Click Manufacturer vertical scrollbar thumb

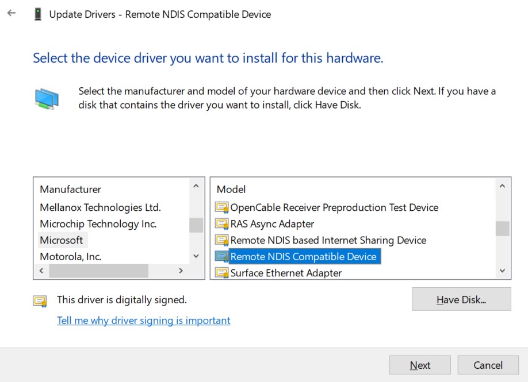point(196,225)
